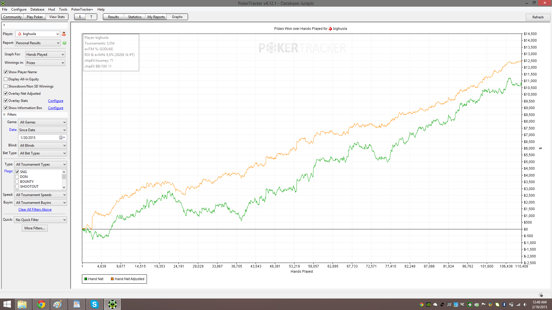Click the sync arrows tray icon
Image resolution: width=552 pixels, height=310 pixels.
[442, 305]
